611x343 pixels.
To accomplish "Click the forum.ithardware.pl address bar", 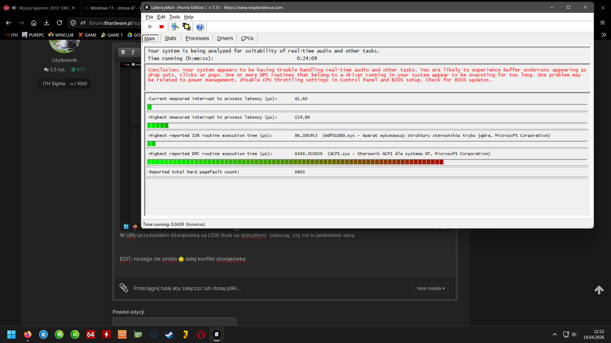I will 115,23.
